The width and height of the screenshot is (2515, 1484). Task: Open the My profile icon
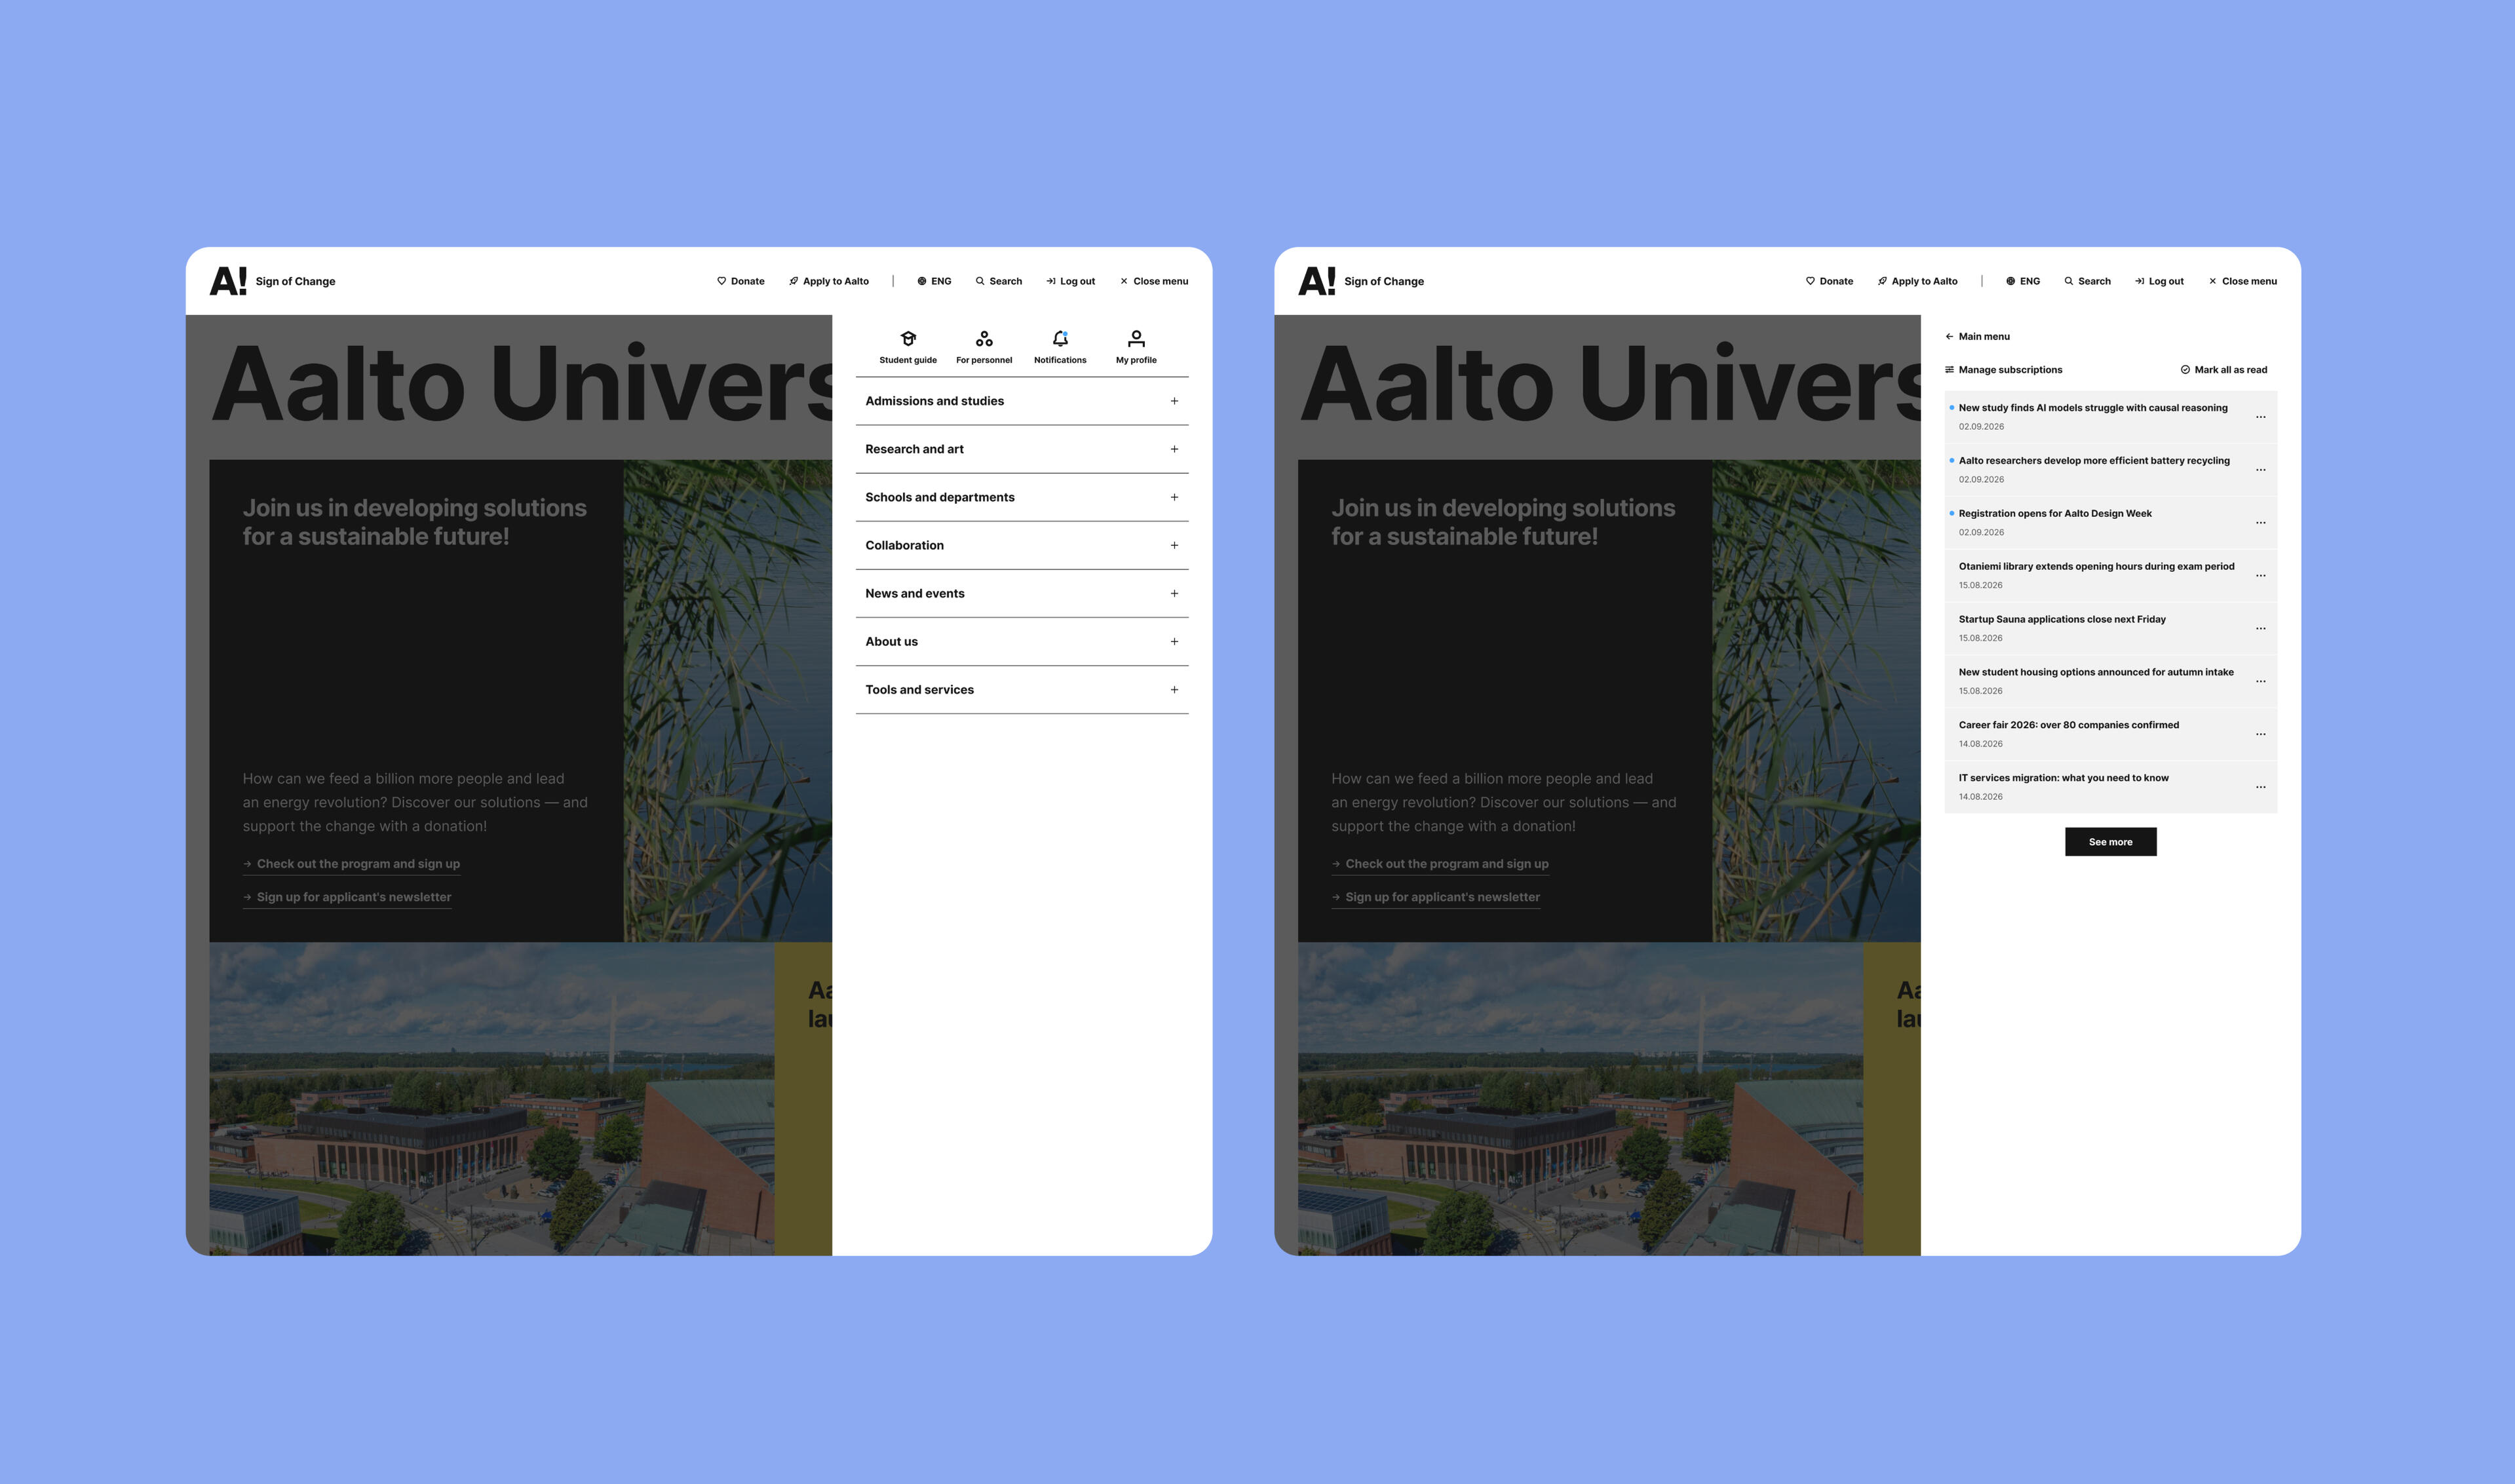coord(1136,339)
